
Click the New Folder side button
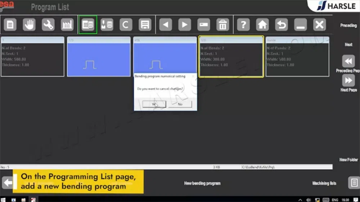tap(348, 160)
